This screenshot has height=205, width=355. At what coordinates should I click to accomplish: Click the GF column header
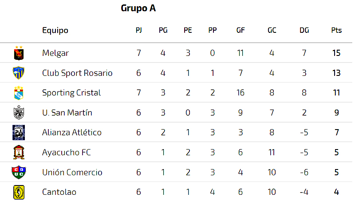click(x=241, y=30)
